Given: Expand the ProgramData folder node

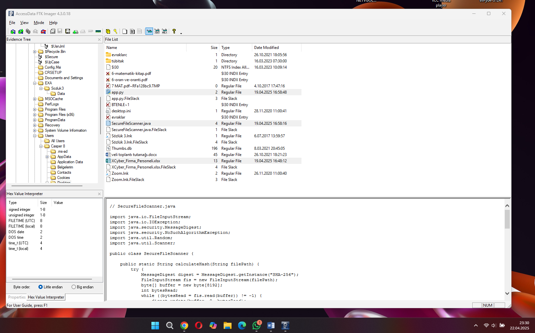Looking at the screenshot, I should point(34,120).
